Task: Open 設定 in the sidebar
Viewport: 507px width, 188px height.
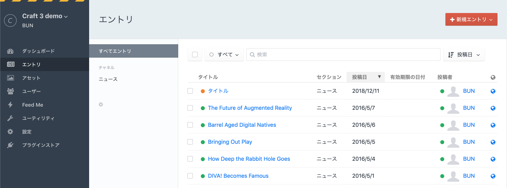Action: coord(44,132)
